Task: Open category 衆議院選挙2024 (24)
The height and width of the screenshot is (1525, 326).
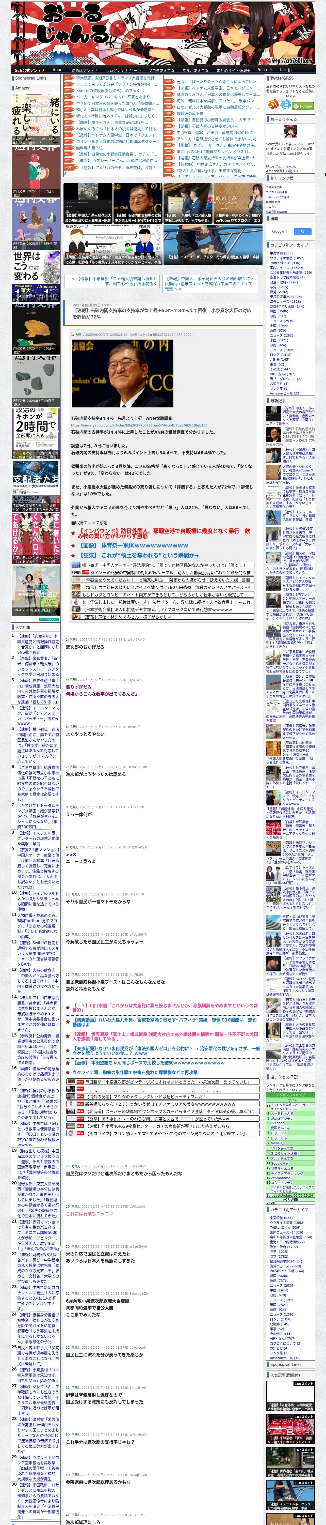Action: 286,297
